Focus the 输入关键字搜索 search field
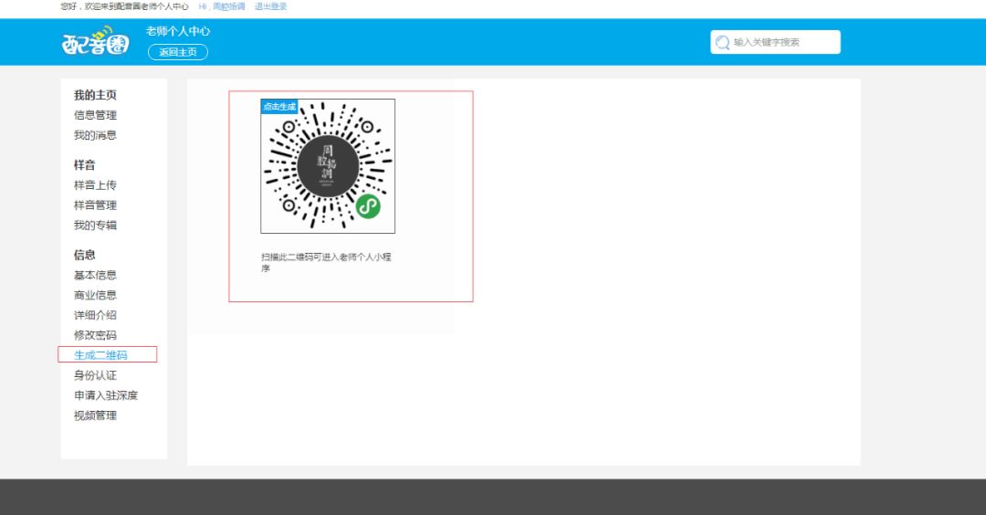 pos(775,42)
